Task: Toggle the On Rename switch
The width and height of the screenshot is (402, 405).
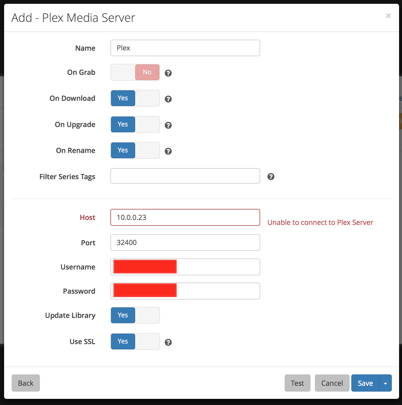Action: pyautogui.click(x=135, y=150)
